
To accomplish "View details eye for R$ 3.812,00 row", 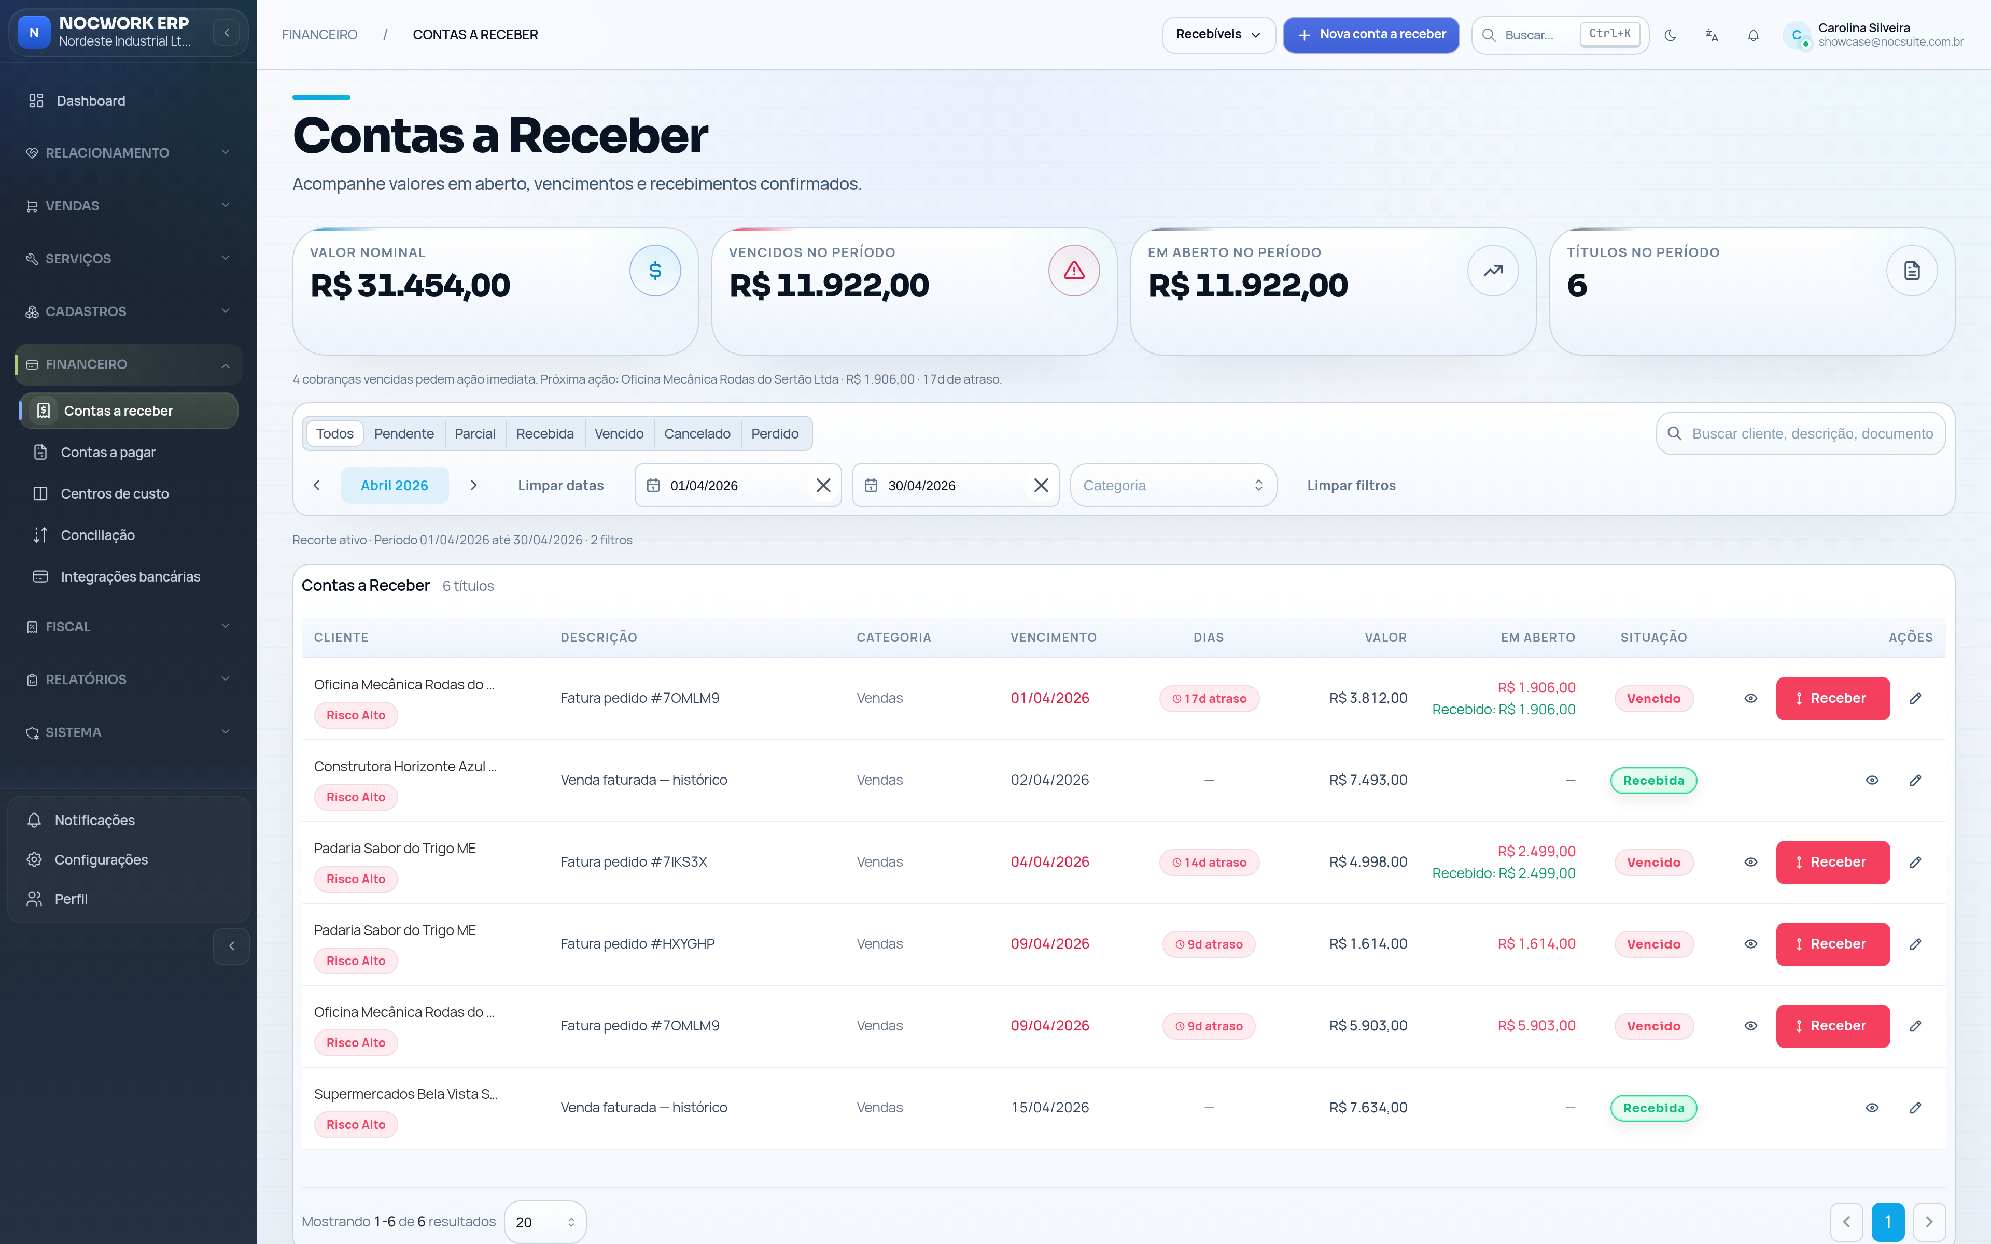I will tap(1751, 699).
